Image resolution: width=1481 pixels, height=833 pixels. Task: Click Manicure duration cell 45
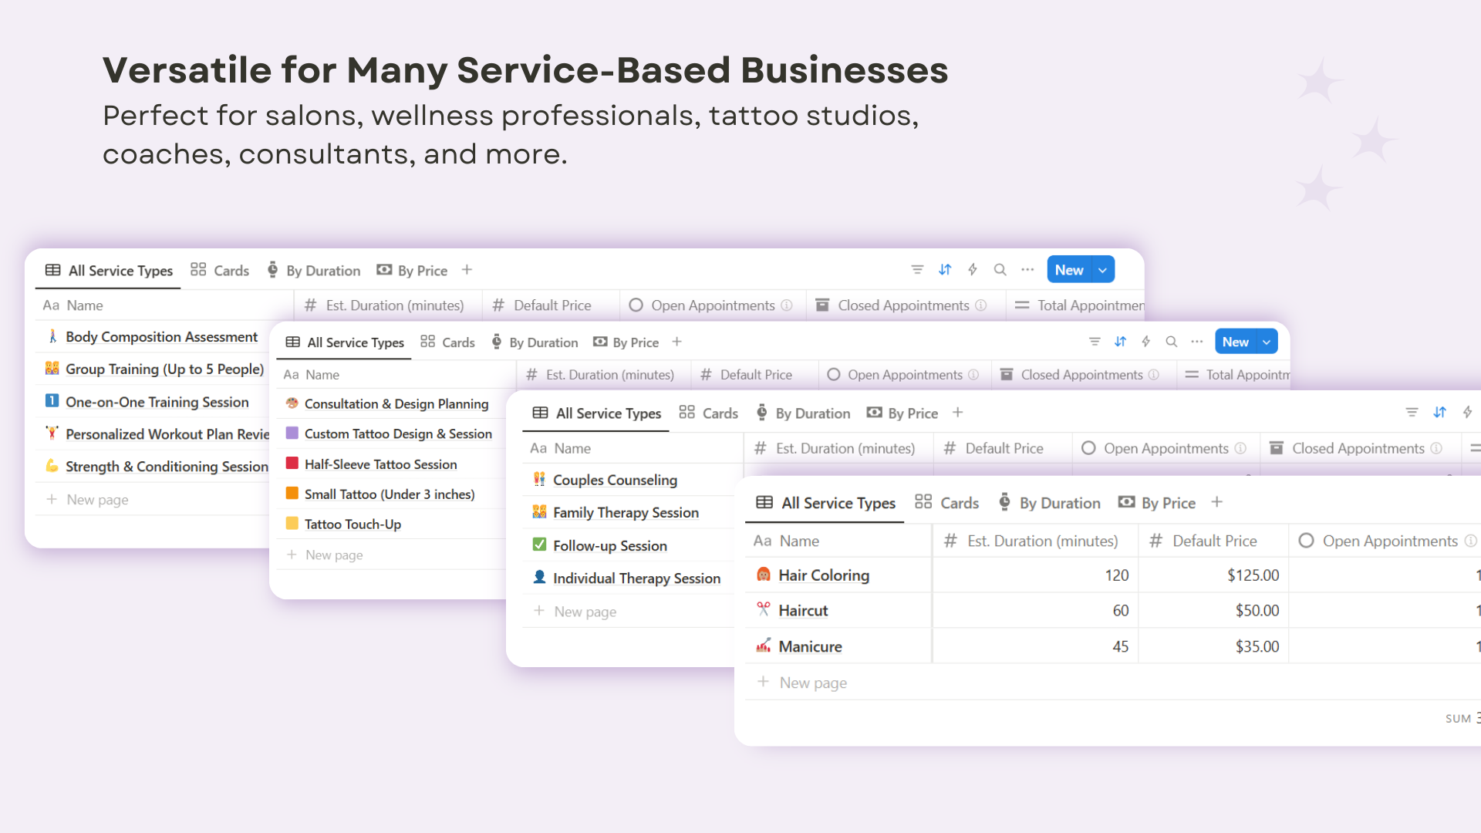pyautogui.click(x=1035, y=646)
